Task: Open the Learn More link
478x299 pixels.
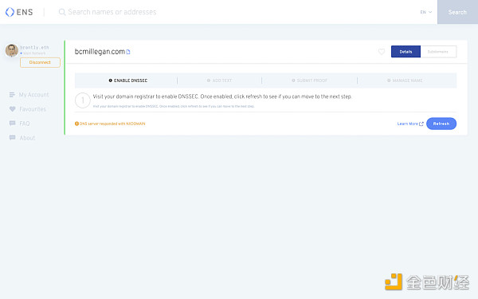Action: point(410,124)
